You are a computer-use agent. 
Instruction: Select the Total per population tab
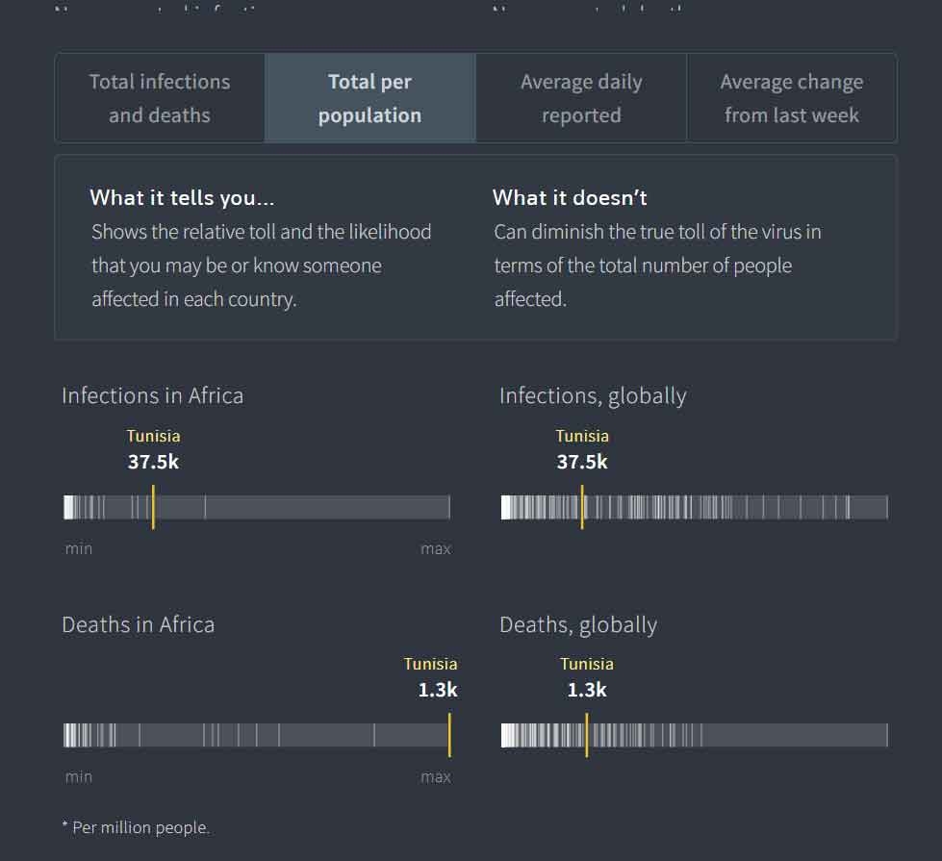pos(370,98)
